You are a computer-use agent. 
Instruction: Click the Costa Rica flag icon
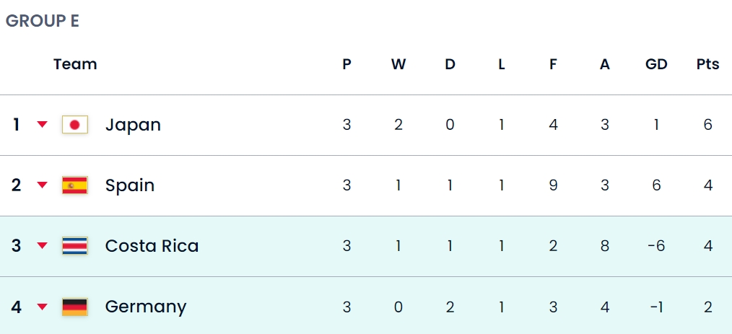[74, 246]
